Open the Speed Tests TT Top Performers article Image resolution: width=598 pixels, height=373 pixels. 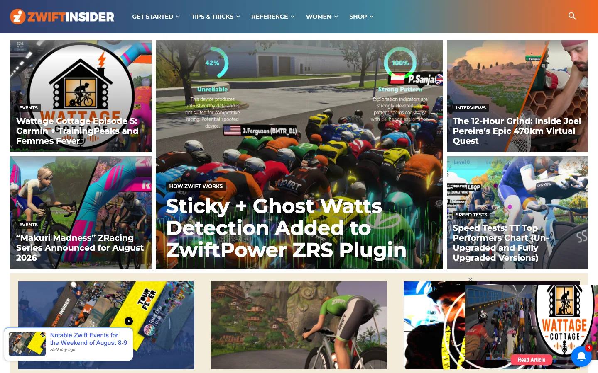(501, 243)
